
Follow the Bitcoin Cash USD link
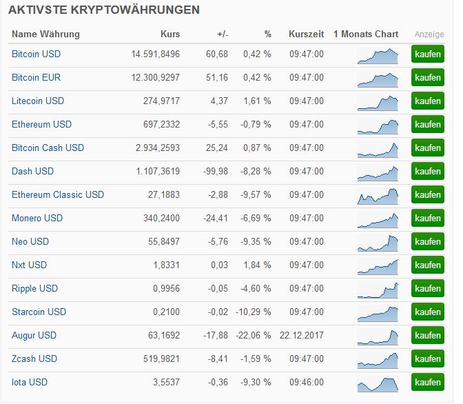[x=48, y=148]
